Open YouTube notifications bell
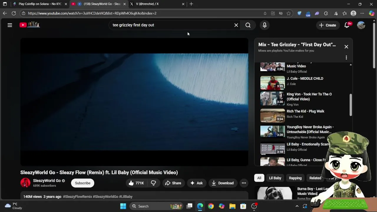Viewport: 377px width, 212px height. [x=347, y=25]
